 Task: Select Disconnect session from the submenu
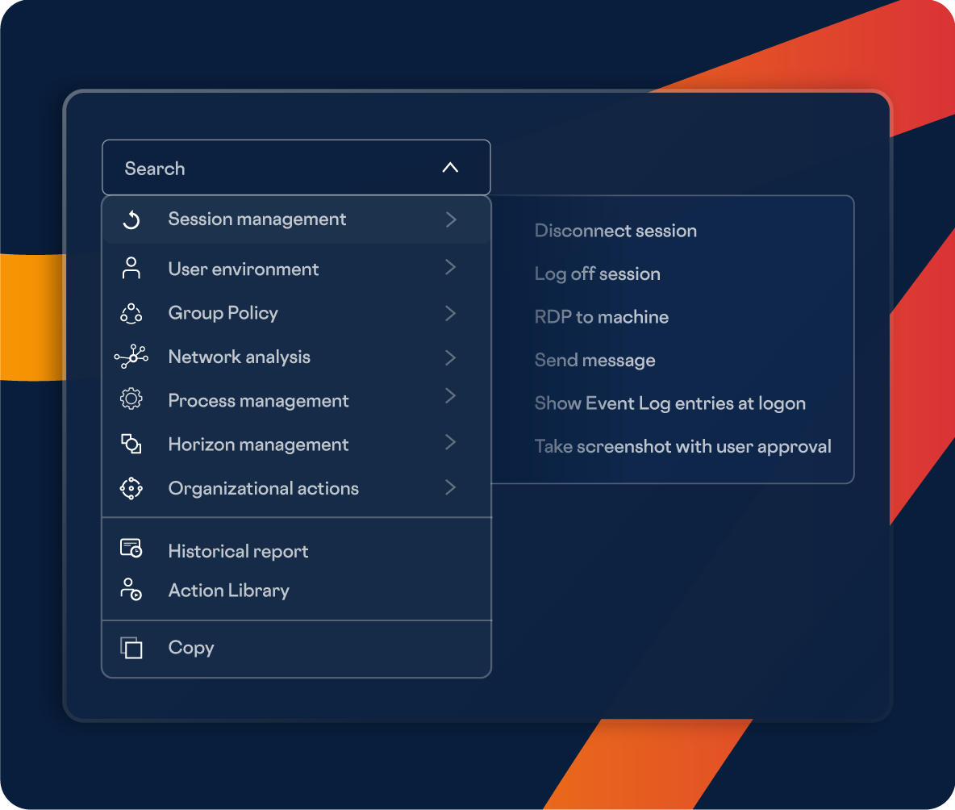(x=615, y=231)
